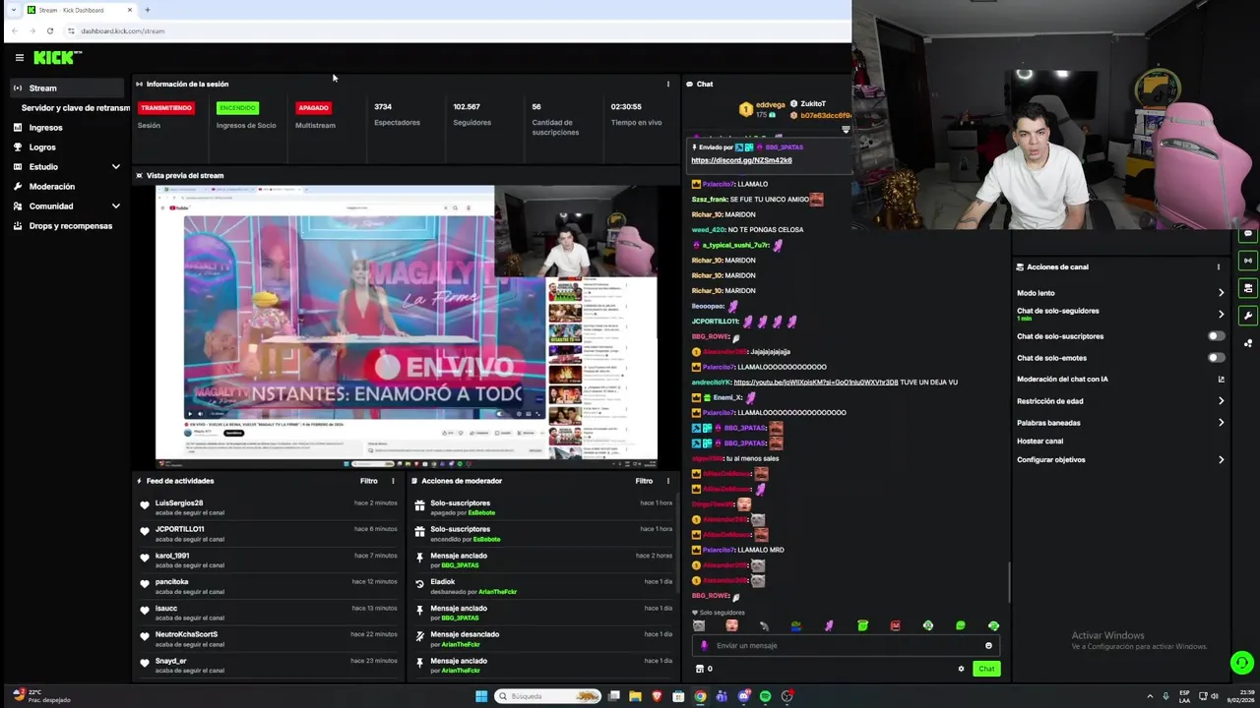Open channel actions icon in right sidebar
The height and width of the screenshot is (708, 1260).
click(x=1248, y=288)
